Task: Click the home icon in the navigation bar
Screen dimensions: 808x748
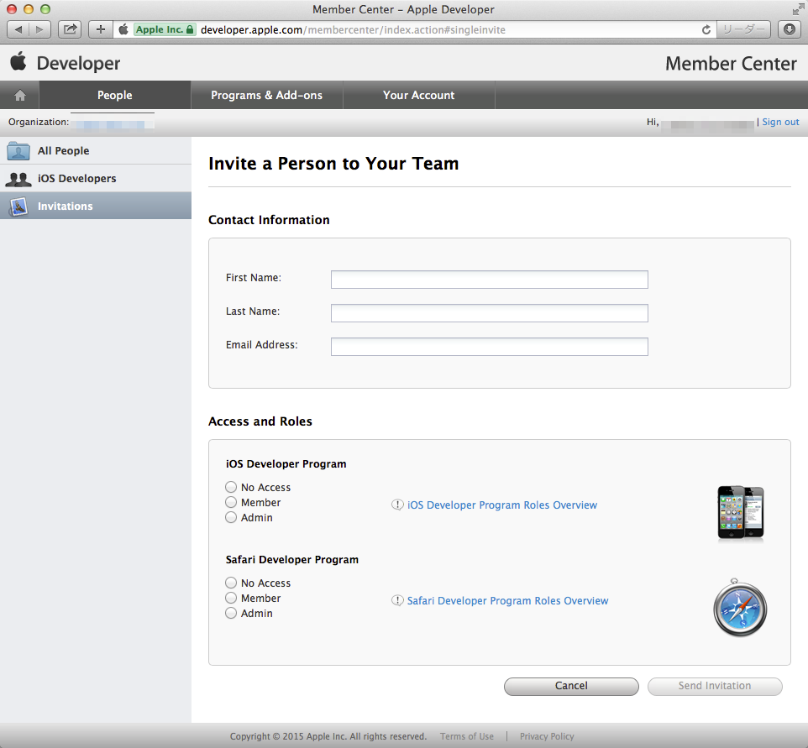Action: click(x=18, y=94)
